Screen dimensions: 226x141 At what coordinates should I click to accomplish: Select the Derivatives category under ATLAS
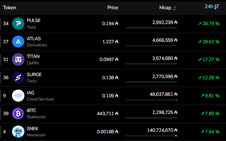pos(37,45)
